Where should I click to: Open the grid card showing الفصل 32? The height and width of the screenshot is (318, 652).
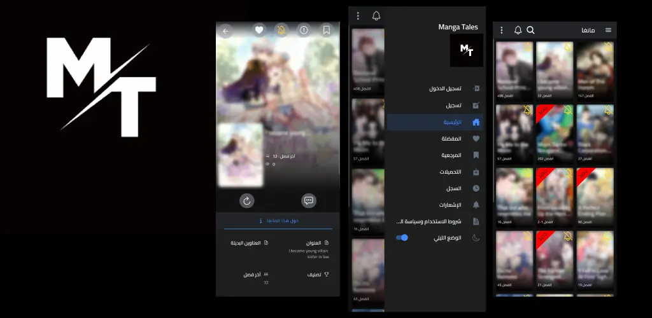click(555, 71)
